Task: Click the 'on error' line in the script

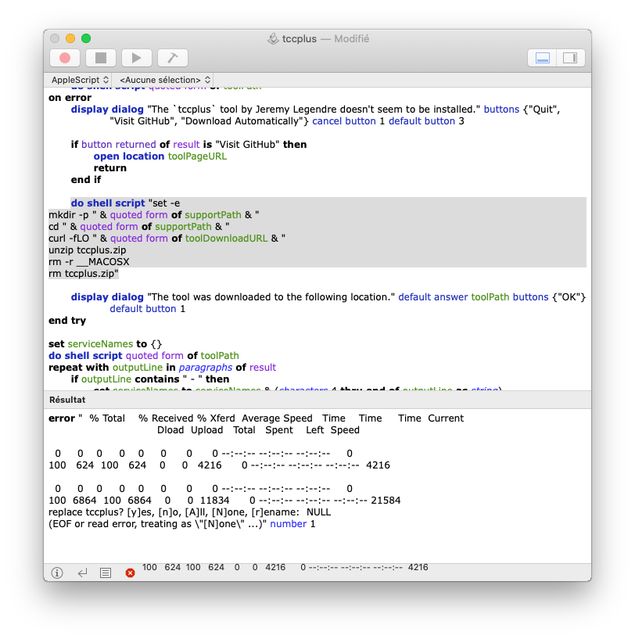Action: click(70, 98)
